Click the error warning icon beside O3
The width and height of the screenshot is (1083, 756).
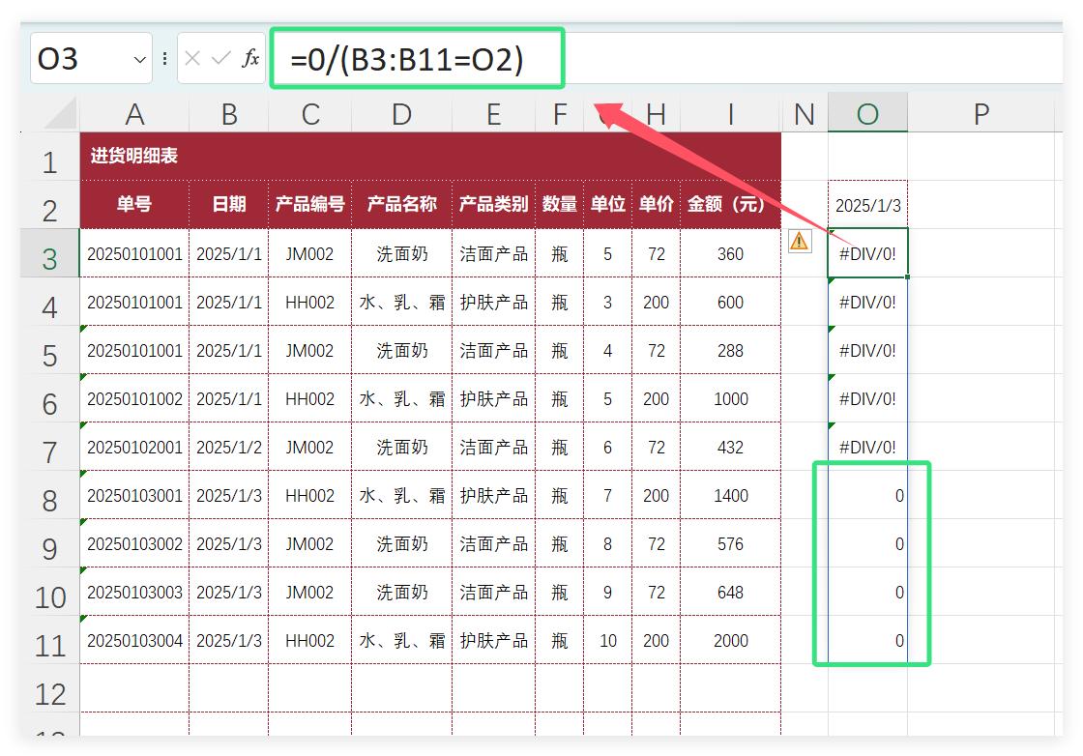click(800, 241)
